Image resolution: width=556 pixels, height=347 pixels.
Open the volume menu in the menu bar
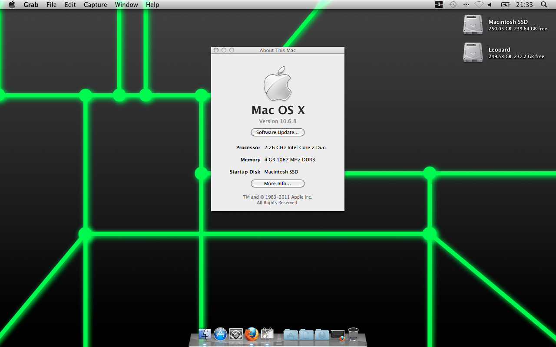click(490, 5)
